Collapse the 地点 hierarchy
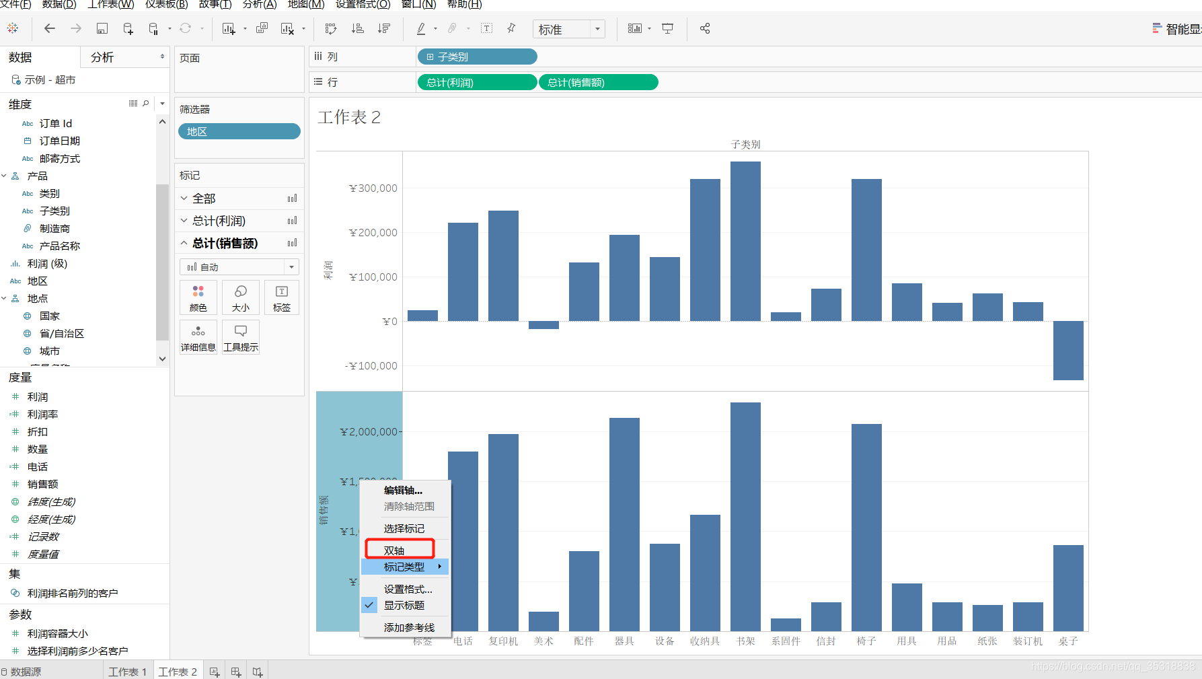This screenshot has height=679, width=1202. coord(4,298)
